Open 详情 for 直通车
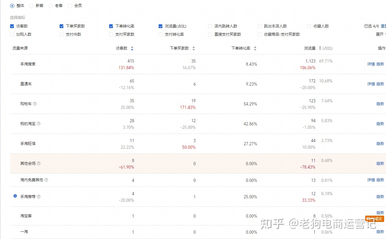386x239 pixels. 371,84
